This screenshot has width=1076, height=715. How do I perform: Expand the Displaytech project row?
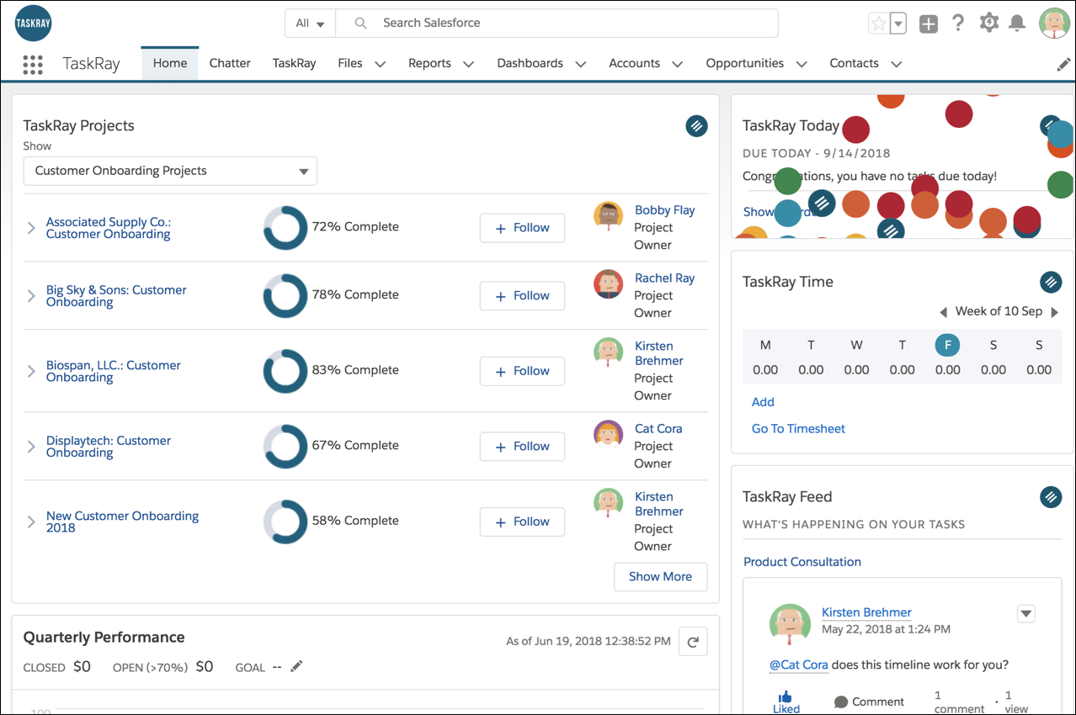tap(31, 447)
